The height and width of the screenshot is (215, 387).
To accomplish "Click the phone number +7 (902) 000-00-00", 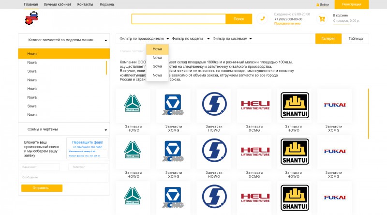I will tap(288, 19).
